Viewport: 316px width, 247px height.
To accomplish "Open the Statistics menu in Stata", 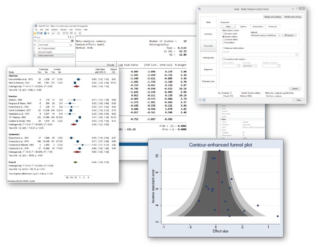I will point(63,30).
